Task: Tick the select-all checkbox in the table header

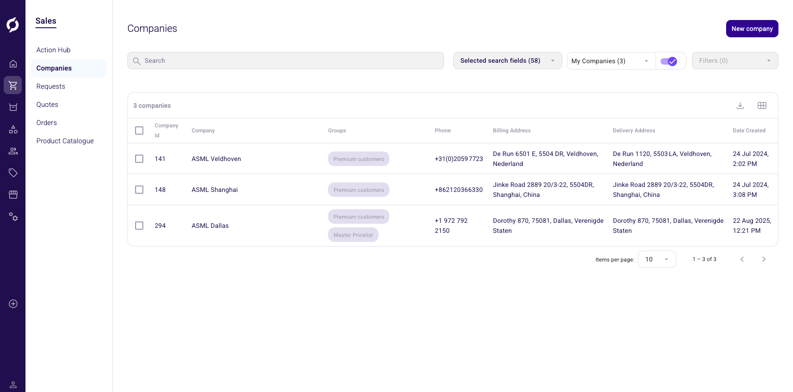Action: click(x=139, y=131)
